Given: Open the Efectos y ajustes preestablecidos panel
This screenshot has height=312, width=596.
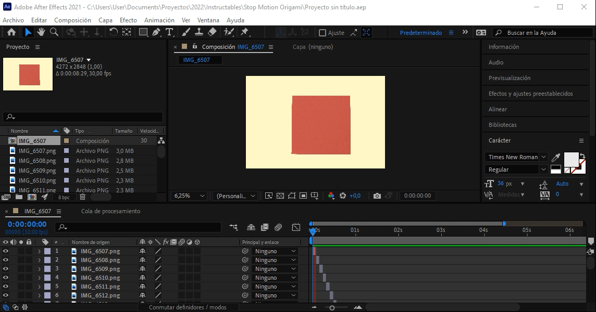Looking at the screenshot, I should pos(530,94).
